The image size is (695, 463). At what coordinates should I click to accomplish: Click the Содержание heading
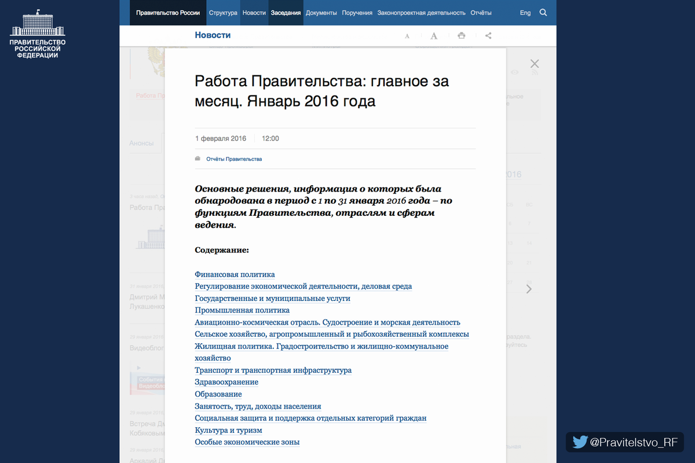[222, 250]
